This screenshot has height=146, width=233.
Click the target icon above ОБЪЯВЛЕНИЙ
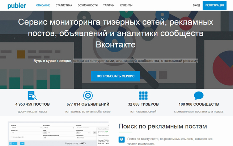[x=88, y=96]
